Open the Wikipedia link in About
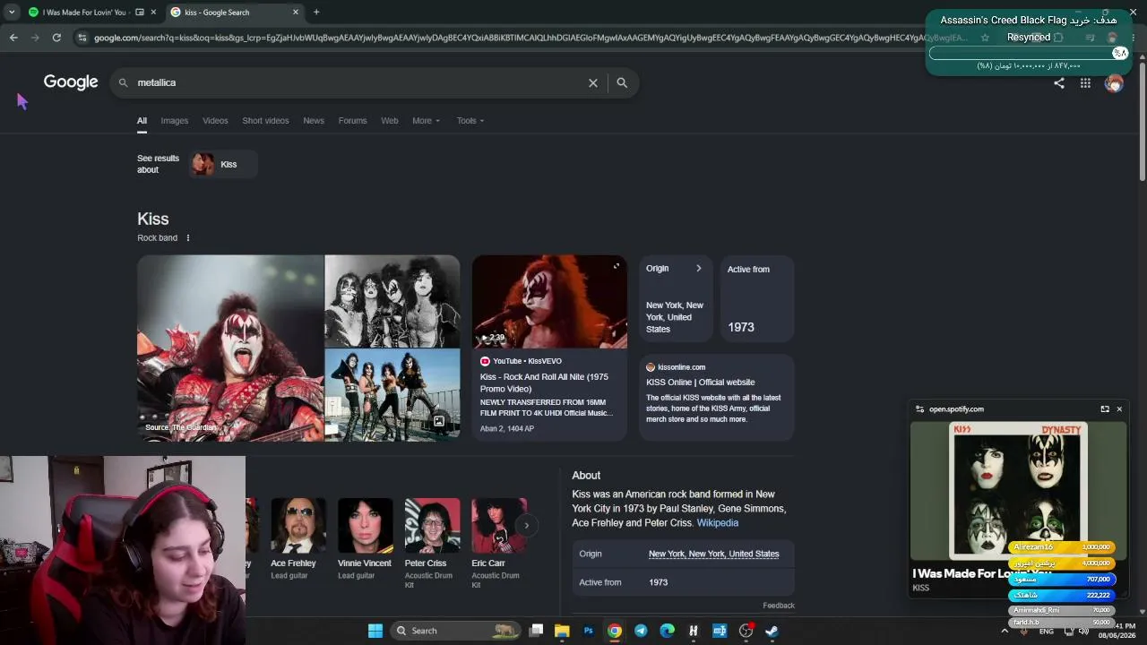Image resolution: width=1147 pixels, height=645 pixels. click(718, 523)
